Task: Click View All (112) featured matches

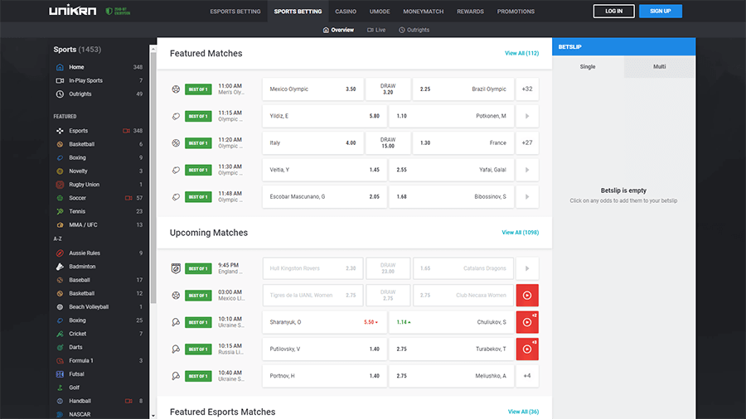Action: [521, 53]
